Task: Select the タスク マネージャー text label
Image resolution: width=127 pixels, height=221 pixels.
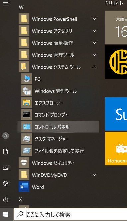Action: tap(52, 139)
